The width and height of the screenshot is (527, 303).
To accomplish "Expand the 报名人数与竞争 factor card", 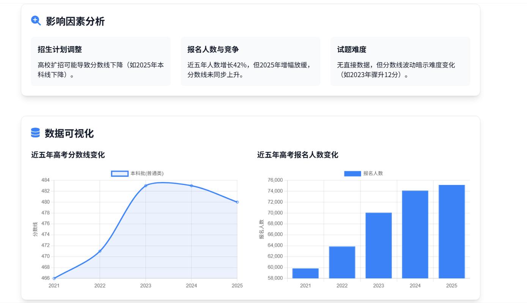I will [250, 61].
